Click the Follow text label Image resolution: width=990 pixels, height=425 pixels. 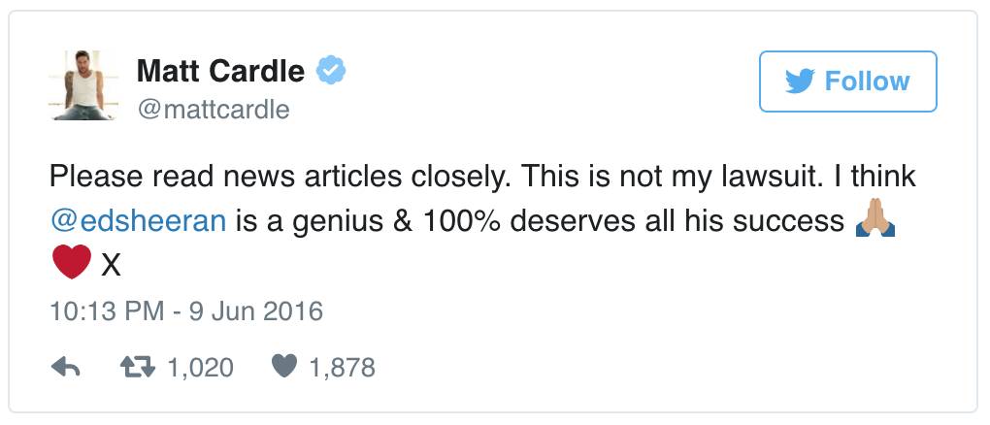coord(867,82)
